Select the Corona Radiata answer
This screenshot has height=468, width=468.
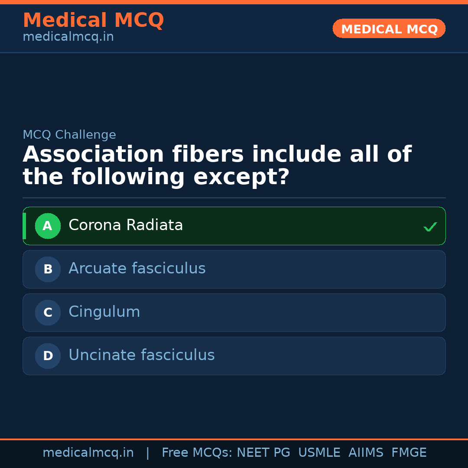click(x=126, y=225)
